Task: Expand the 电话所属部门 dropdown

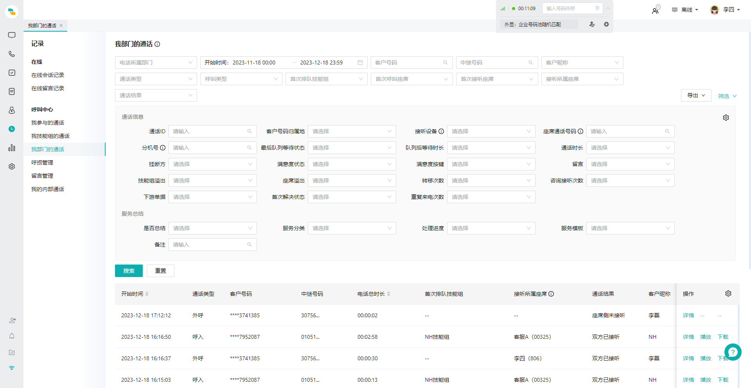Action: click(x=156, y=63)
